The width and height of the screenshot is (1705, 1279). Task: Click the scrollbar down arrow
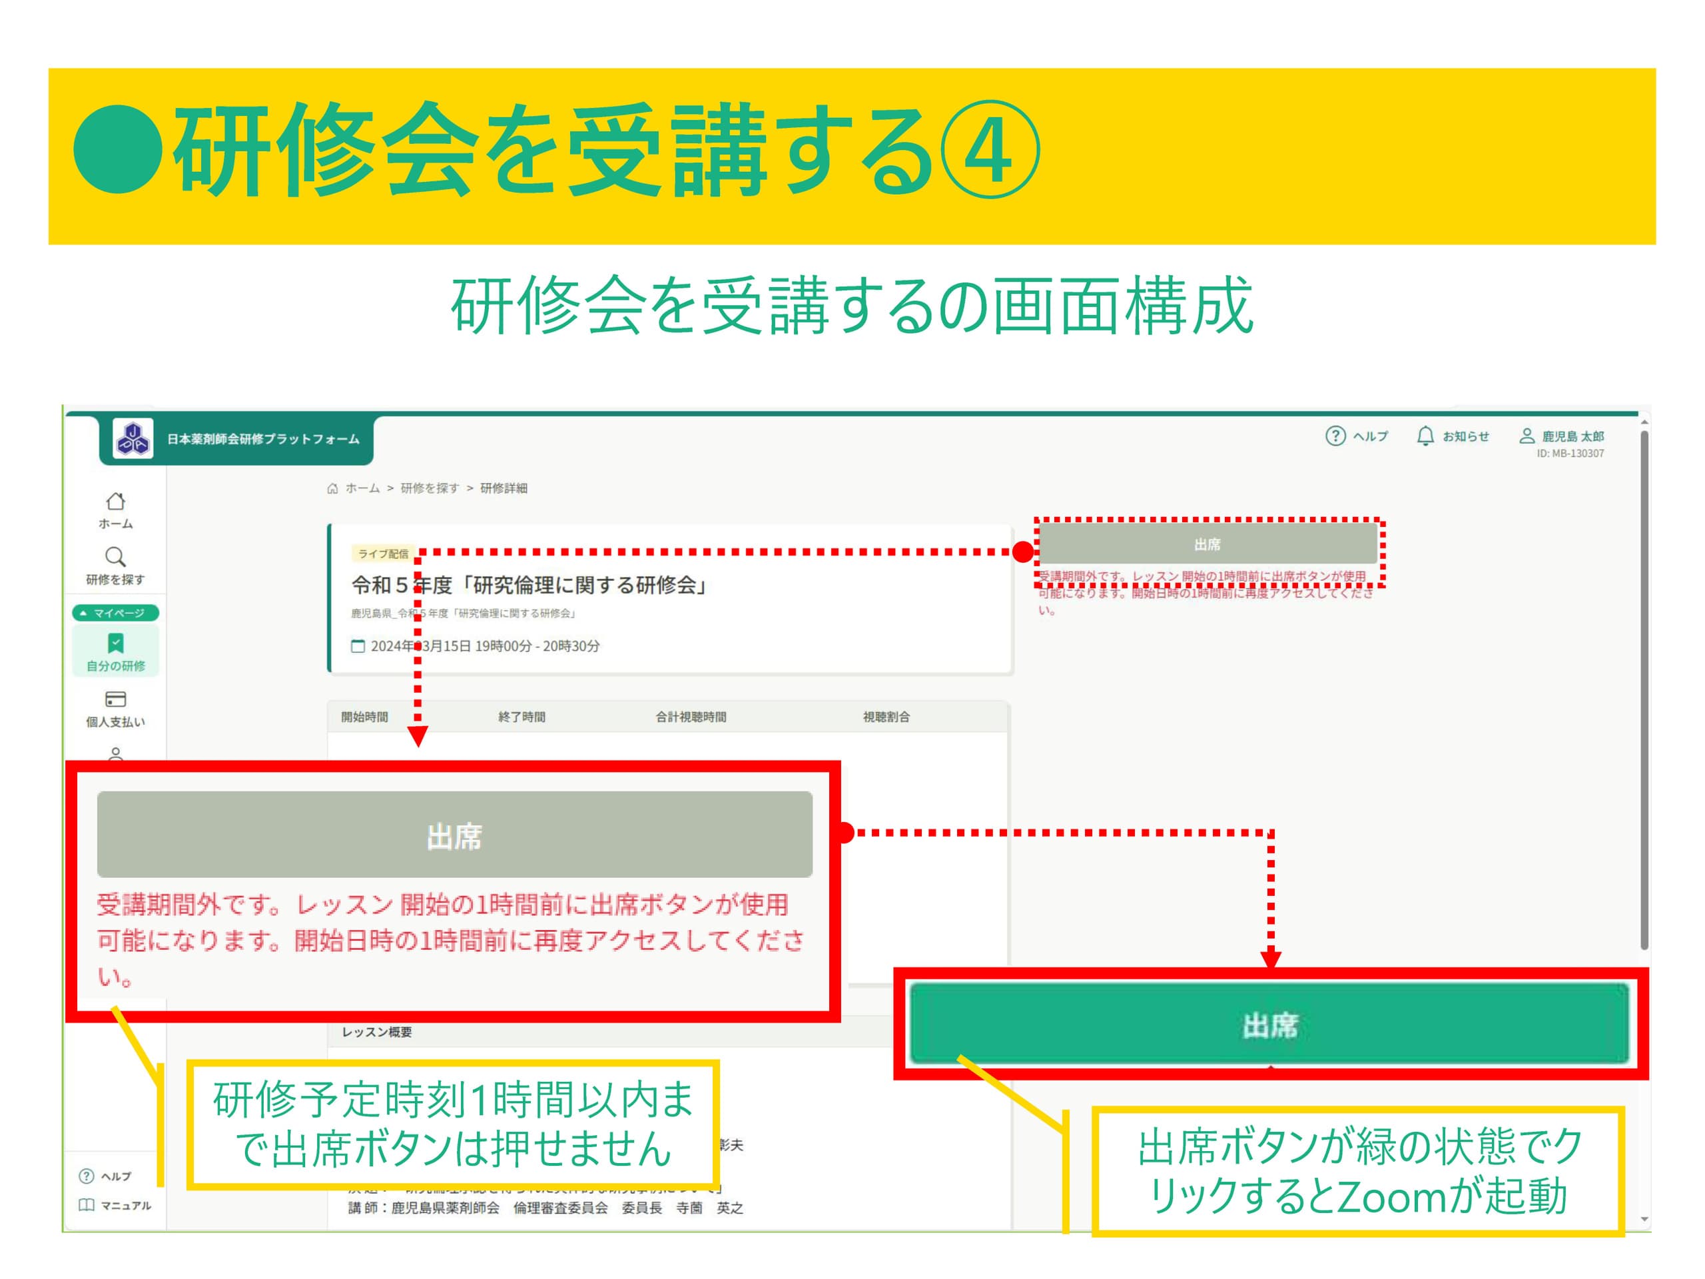(1644, 1220)
